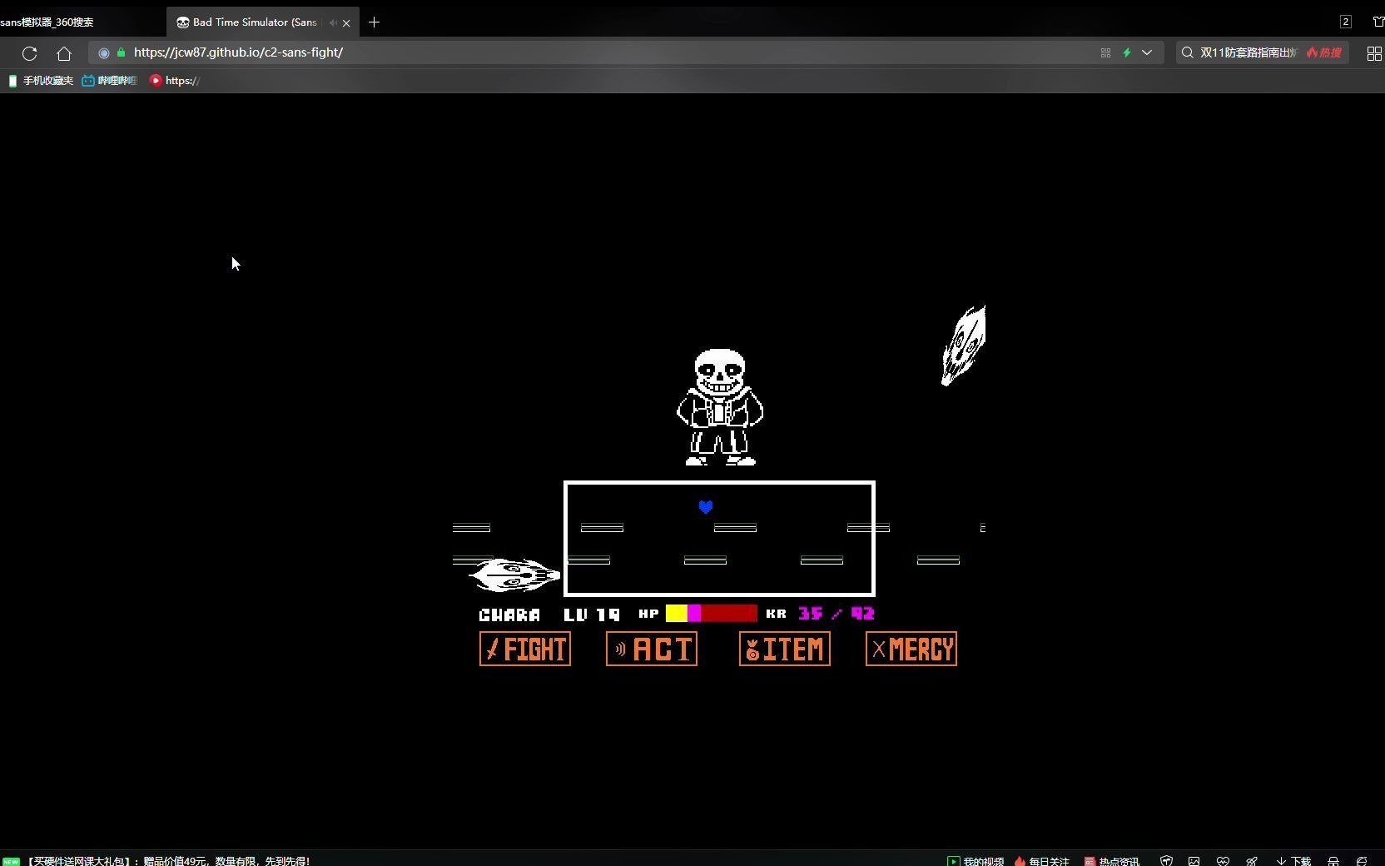Expand the browser mode dropdown chevron
1385x866 pixels.
[x=1148, y=52]
